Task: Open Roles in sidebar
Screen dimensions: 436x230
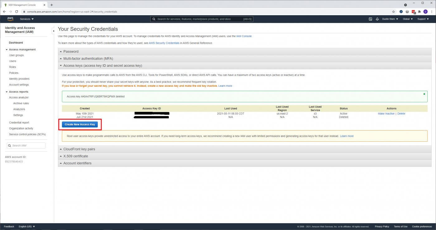Action: coord(12,67)
